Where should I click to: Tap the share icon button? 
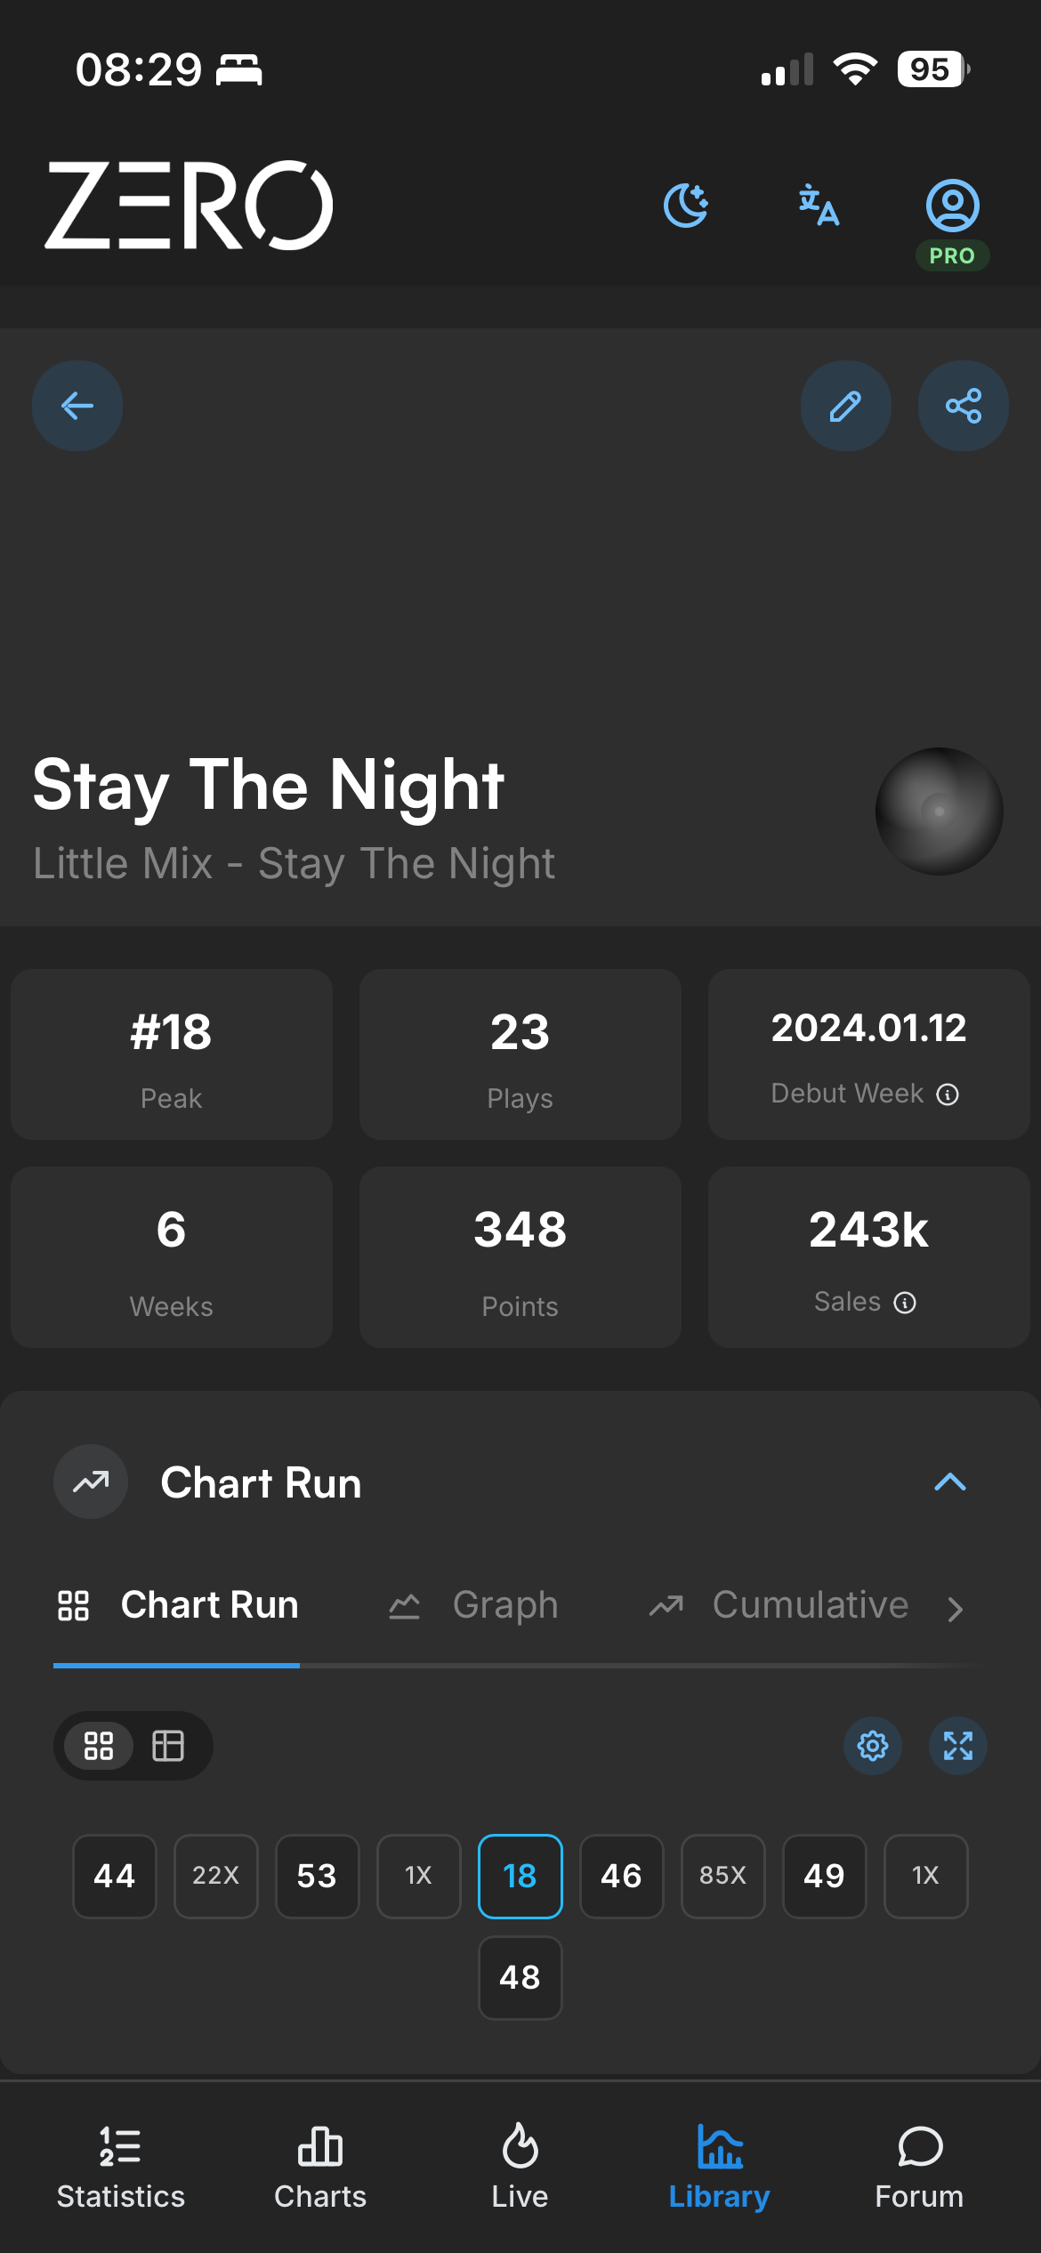click(963, 406)
